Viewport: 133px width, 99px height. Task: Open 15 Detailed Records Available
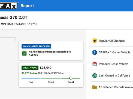[x=112, y=87]
